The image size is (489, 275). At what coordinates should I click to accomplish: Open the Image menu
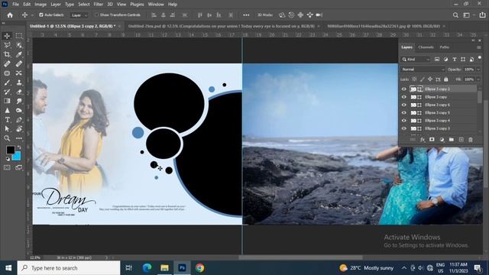pyautogui.click(x=40, y=5)
